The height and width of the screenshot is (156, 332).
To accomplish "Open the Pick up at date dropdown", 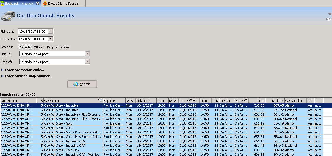I will (50, 31).
